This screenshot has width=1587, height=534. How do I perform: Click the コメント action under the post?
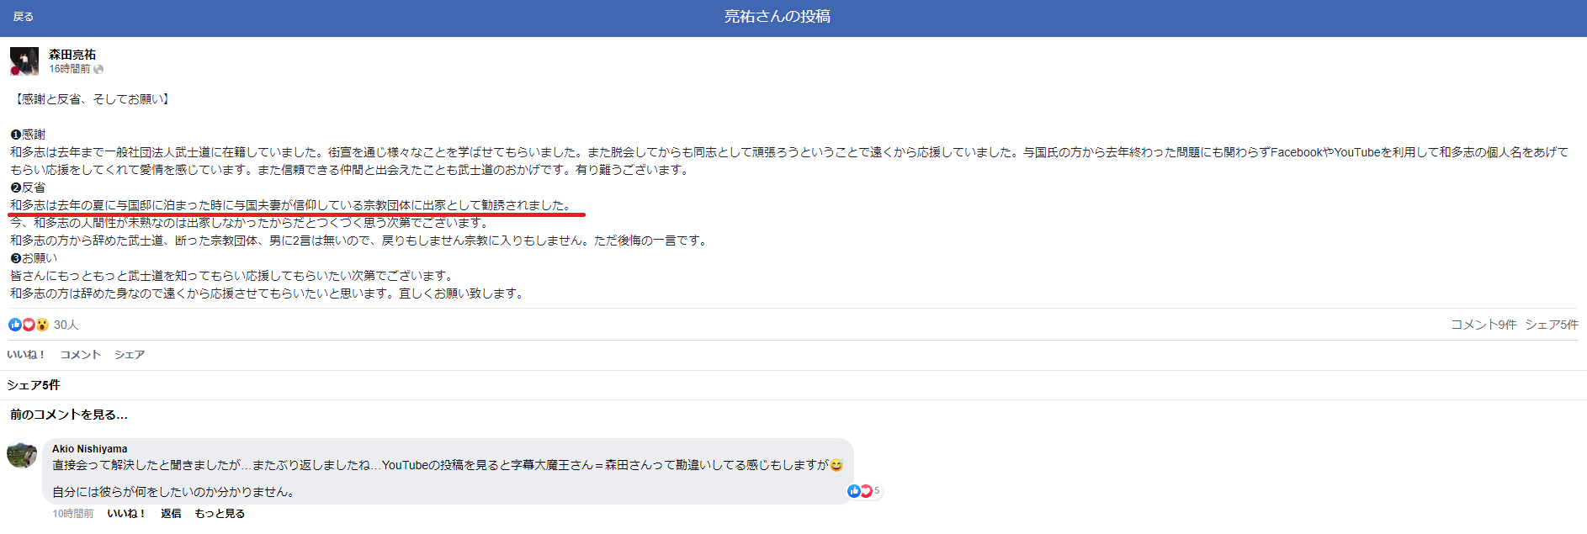[x=80, y=355]
